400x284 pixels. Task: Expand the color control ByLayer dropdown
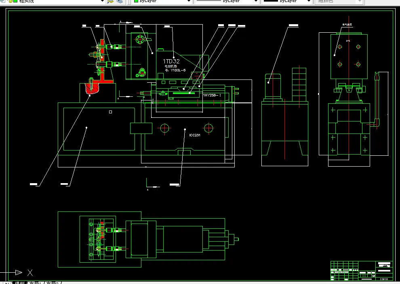point(189,1)
